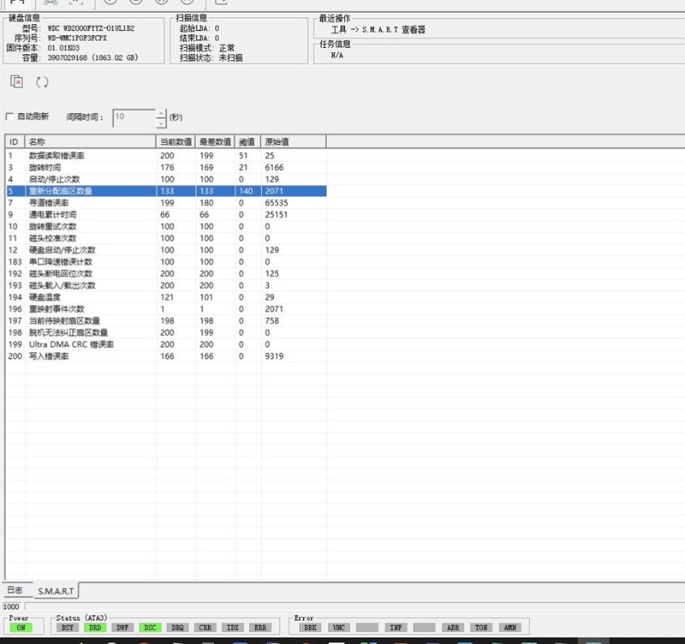Click the green DSC status indicator

tap(150, 628)
